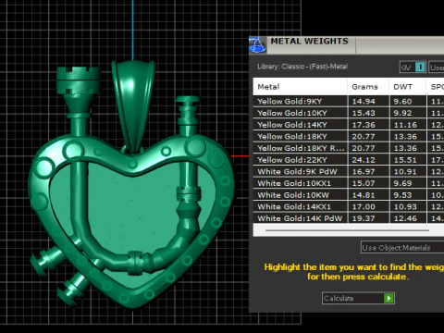Toggle the GV switch
The width and height of the screenshot is (444, 333).
click(413, 67)
